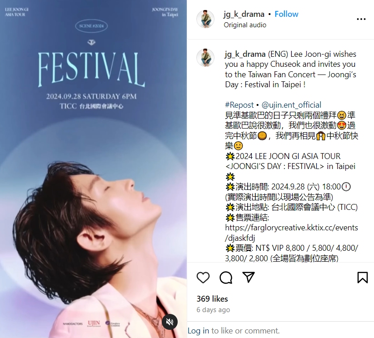The width and height of the screenshot is (374, 338).
Task: Open jg_k_drama profile picture in header
Action: pos(205,19)
